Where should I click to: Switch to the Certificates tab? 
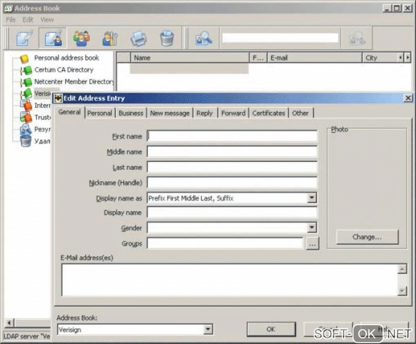point(269,113)
